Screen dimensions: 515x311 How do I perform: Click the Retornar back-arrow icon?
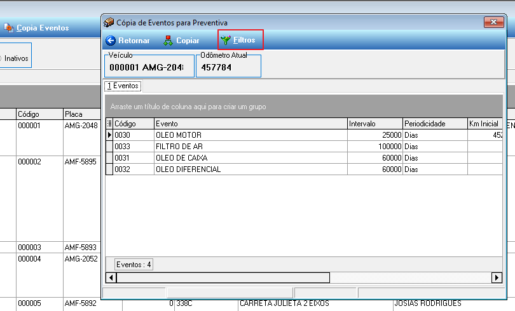111,41
